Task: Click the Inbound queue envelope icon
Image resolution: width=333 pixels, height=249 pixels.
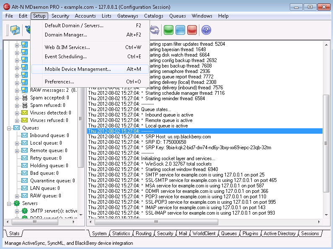Action: [24, 135]
